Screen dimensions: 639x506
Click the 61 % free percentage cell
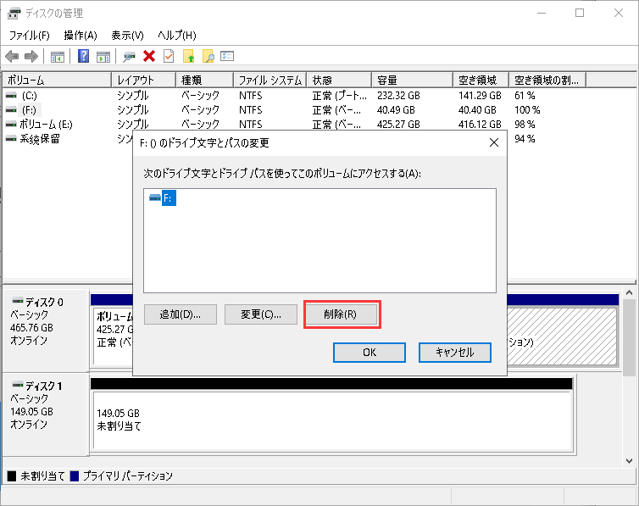tap(525, 96)
